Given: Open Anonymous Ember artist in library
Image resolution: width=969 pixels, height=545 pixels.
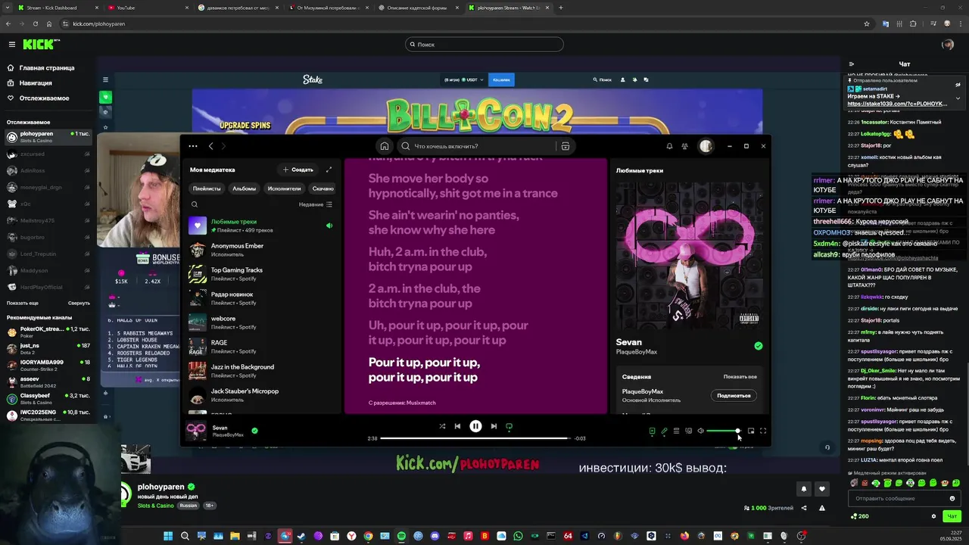Looking at the screenshot, I should click(x=261, y=249).
